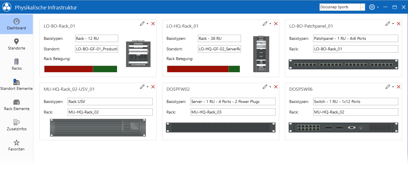Click the patch panel image on LO-BO-Patchpanel_01
This screenshot has width=408, height=178.
click(x=343, y=64)
